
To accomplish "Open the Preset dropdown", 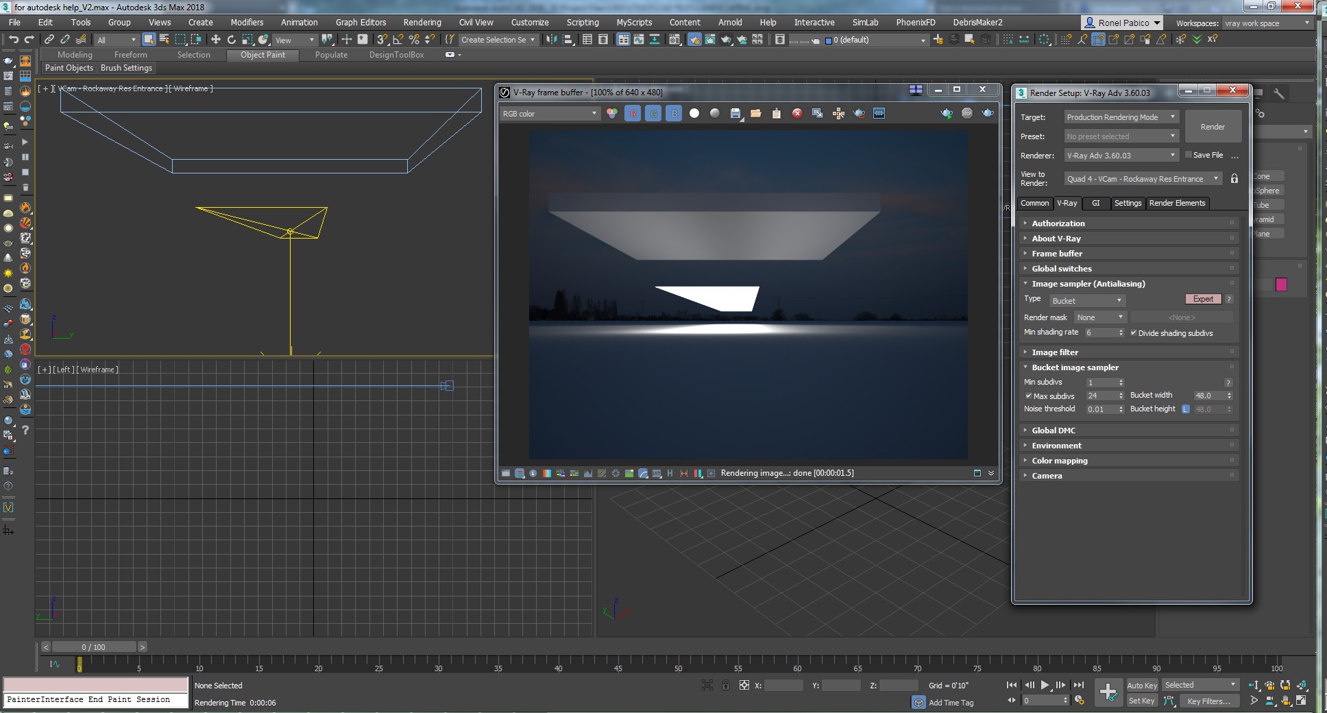I will tap(1121, 136).
